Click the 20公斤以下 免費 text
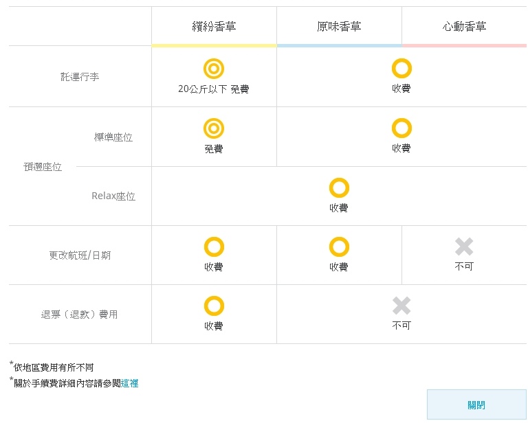528x423 pixels. point(214,89)
